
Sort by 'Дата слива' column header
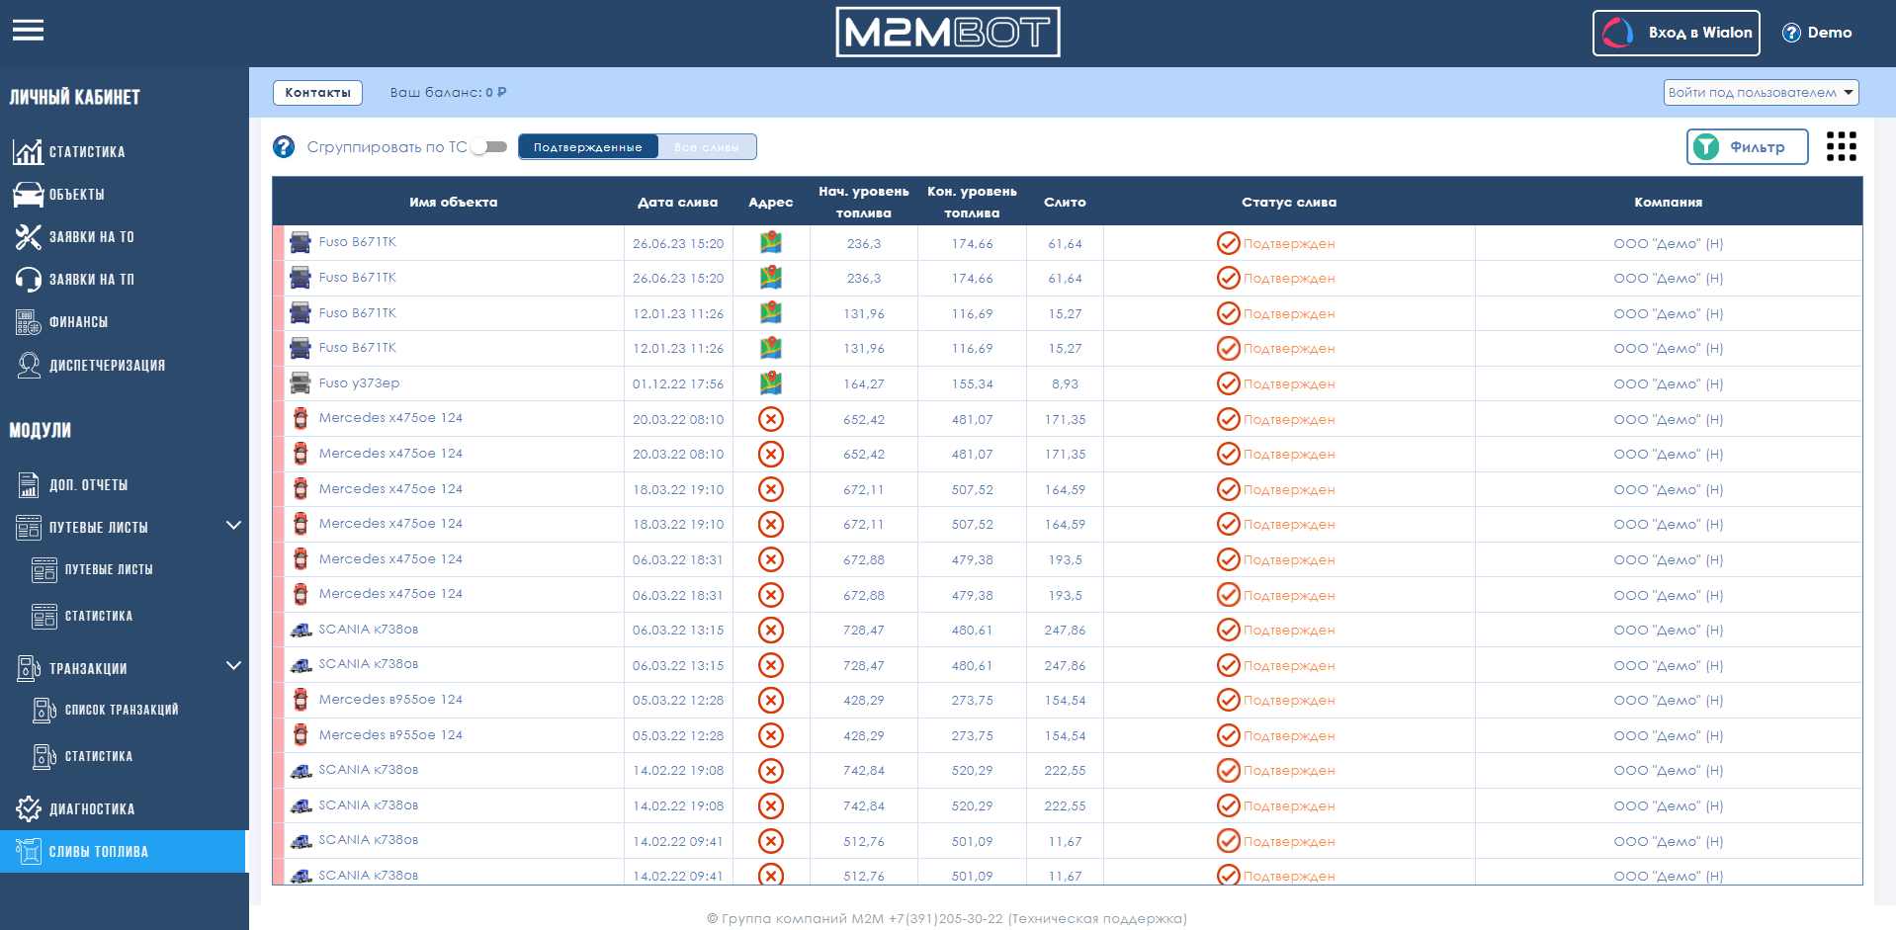pos(677,202)
